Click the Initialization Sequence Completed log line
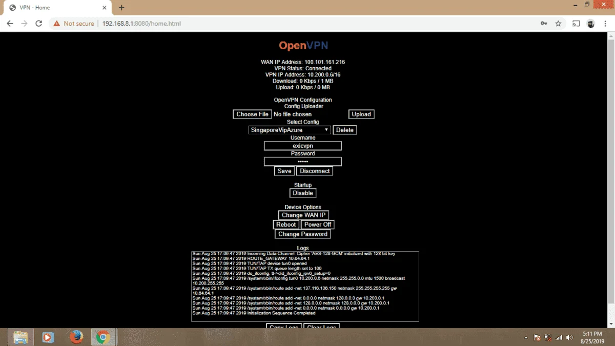The width and height of the screenshot is (615, 346). point(254,313)
